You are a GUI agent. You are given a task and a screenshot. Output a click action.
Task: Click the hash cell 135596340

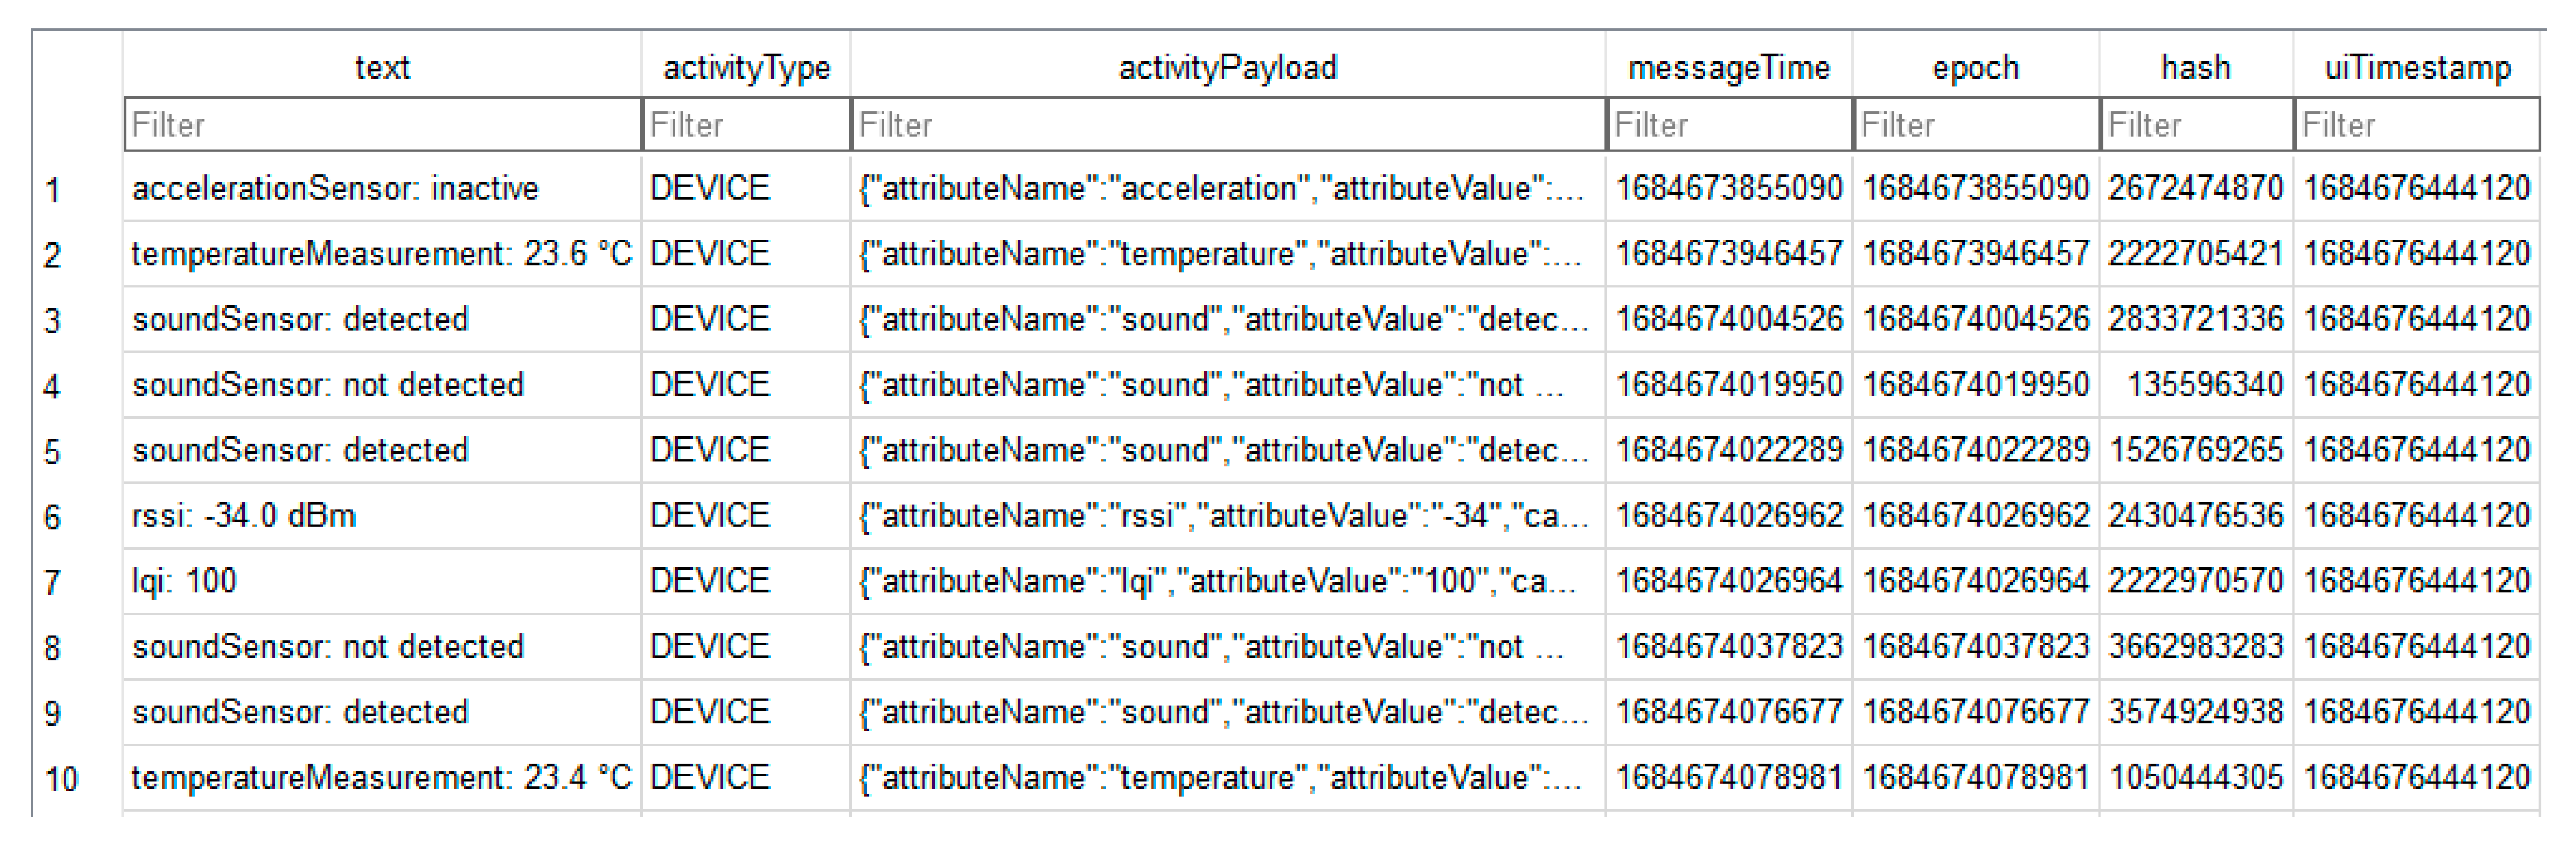[2204, 385]
